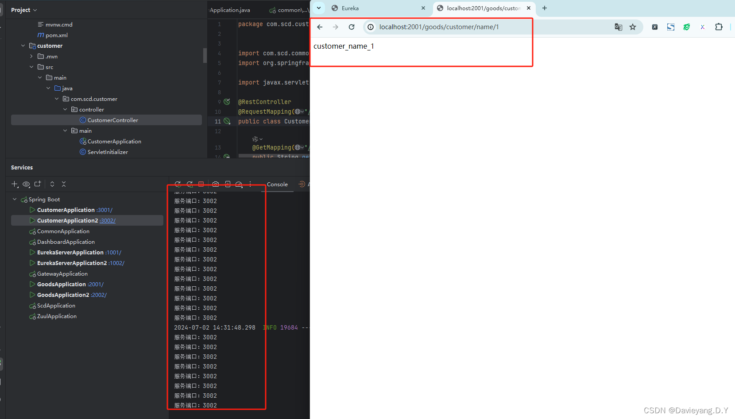
Task: Go back in the browser
Action: [x=320, y=27]
